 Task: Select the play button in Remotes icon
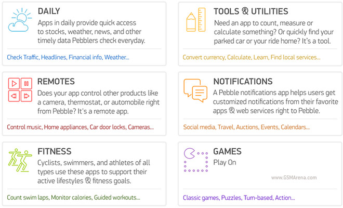point(14,83)
